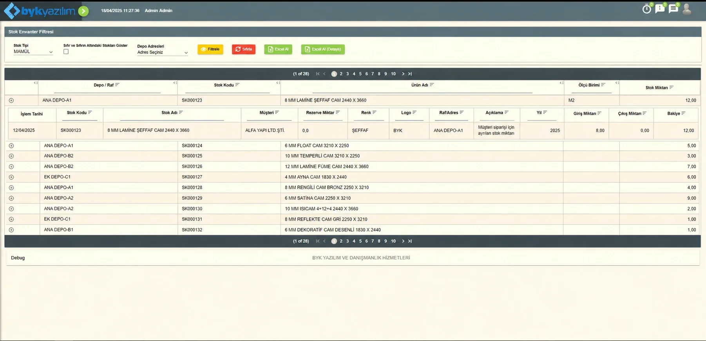
Task: Open the Stok Tipi dropdown showing MAMÜL
Action: [33, 52]
